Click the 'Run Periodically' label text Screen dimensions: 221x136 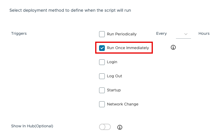point(122,34)
